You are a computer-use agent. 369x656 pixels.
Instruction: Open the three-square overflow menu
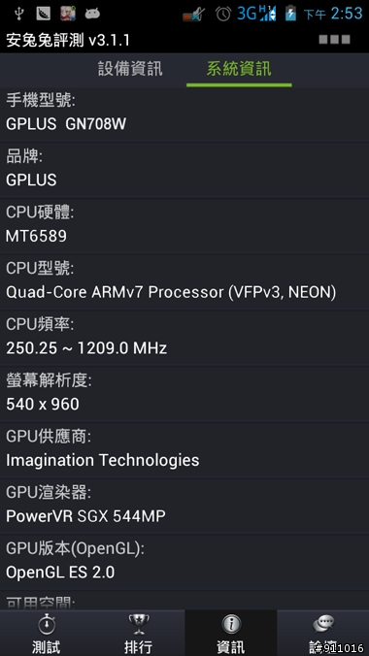[334, 40]
